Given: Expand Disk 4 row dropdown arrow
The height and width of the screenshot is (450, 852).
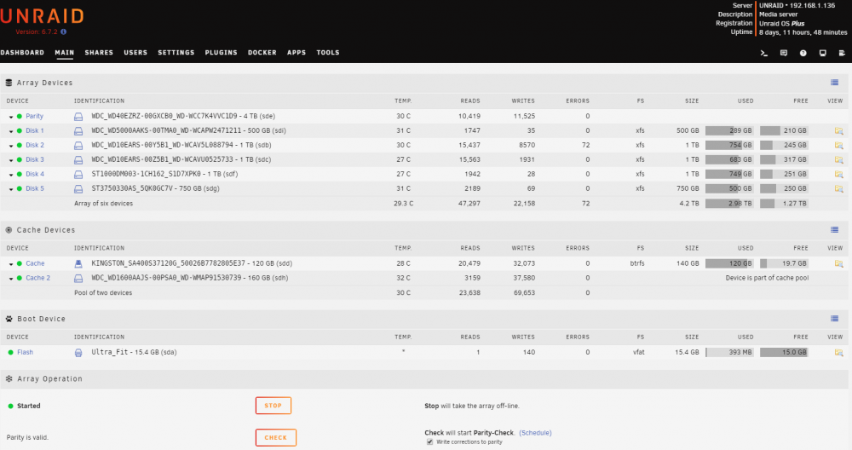Looking at the screenshot, I should (11, 175).
